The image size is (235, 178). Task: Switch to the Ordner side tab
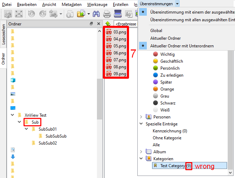3,59
